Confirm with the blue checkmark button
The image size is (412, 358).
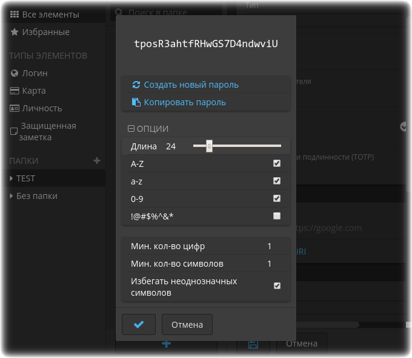click(139, 324)
